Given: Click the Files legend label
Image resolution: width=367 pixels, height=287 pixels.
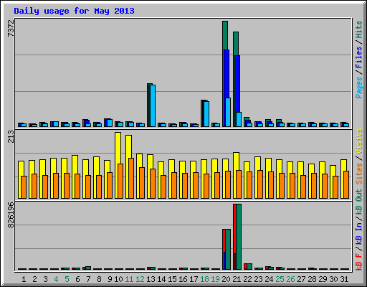Looking at the screenshot, I should click(359, 57).
